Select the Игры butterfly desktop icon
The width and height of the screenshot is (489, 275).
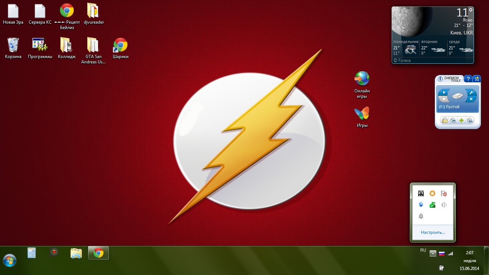(x=362, y=117)
